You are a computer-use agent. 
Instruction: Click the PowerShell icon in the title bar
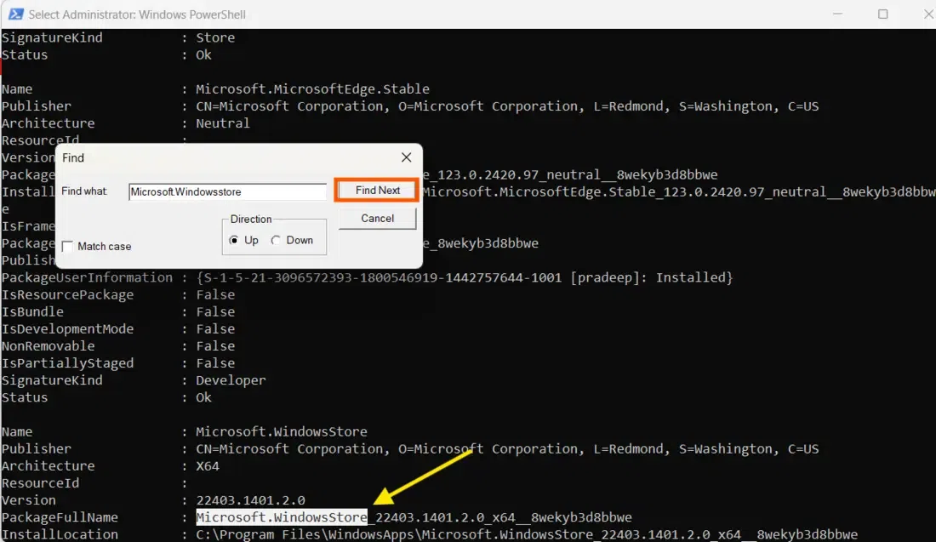(15, 14)
